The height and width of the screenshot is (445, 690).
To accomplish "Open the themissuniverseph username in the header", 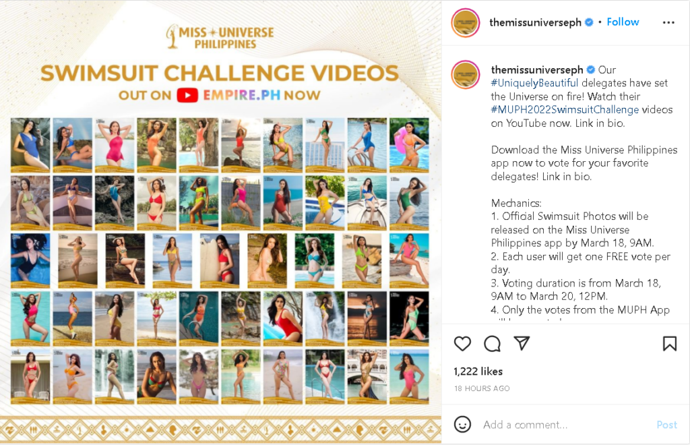I will point(535,22).
